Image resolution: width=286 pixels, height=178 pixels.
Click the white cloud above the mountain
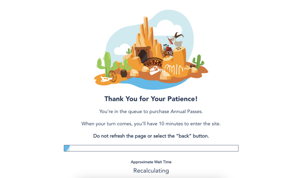[x=169, y=27]
